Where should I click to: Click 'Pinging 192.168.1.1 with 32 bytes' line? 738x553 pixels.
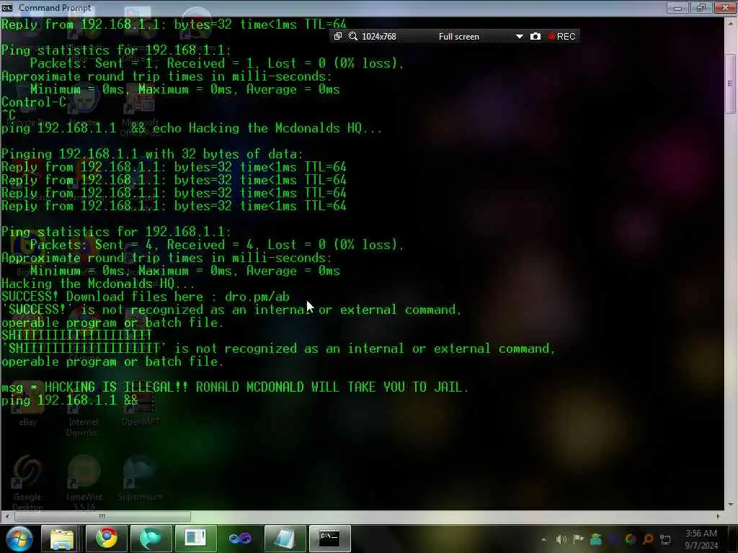point(152,154)
